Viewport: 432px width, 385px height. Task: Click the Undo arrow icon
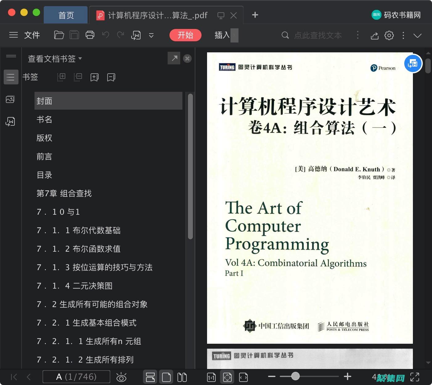[105, 35]
